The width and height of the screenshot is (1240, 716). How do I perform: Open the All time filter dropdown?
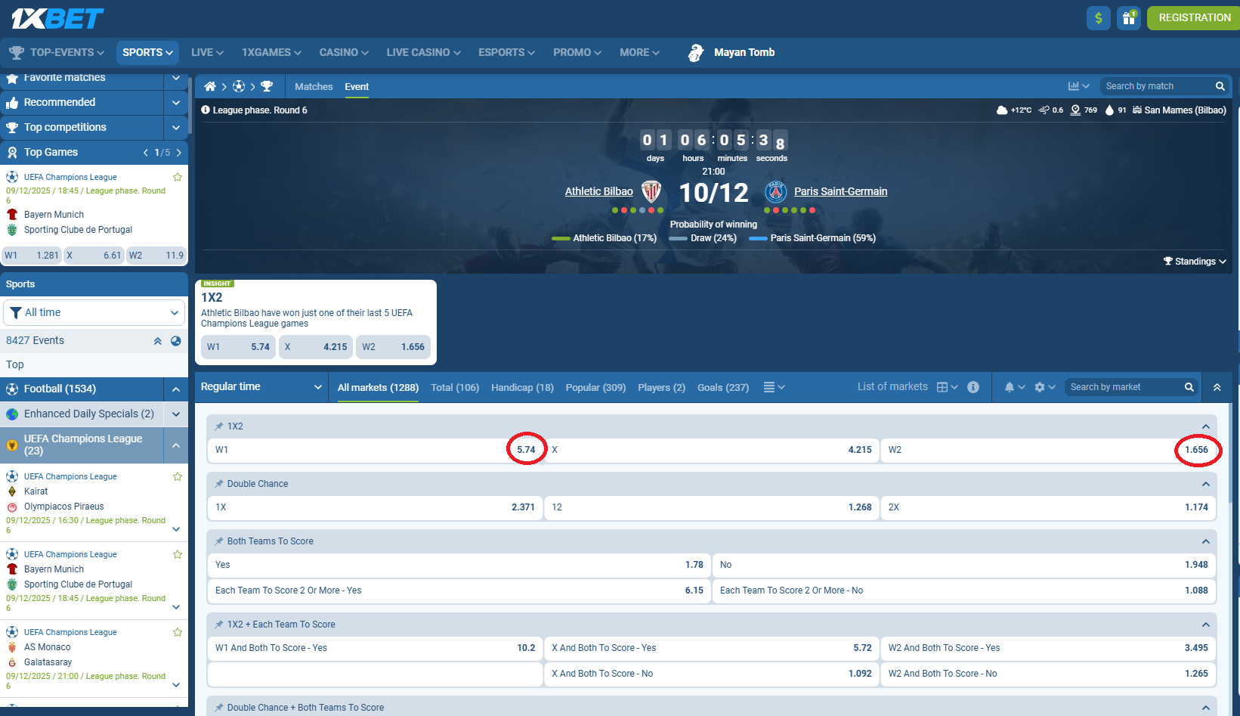click(94, 312)
